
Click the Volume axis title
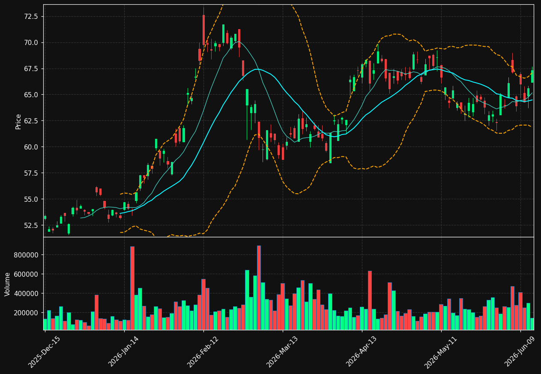click(x=7, y=284)
